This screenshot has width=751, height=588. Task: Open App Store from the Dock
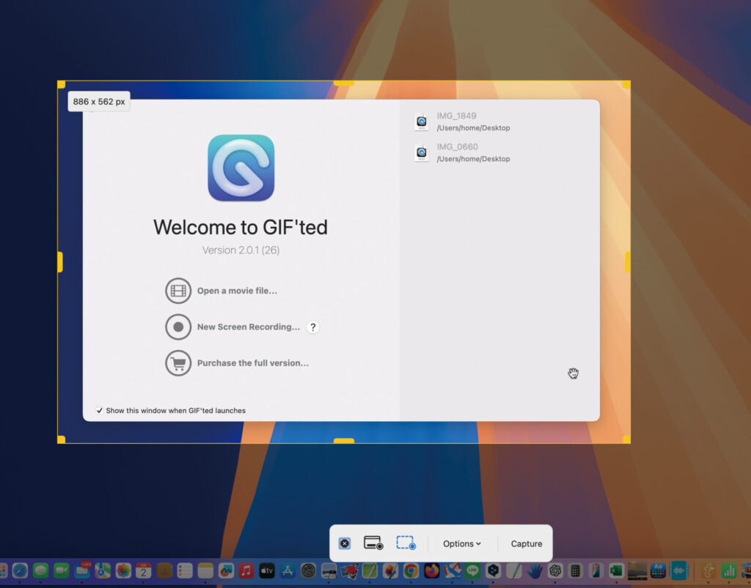[287, 570]
